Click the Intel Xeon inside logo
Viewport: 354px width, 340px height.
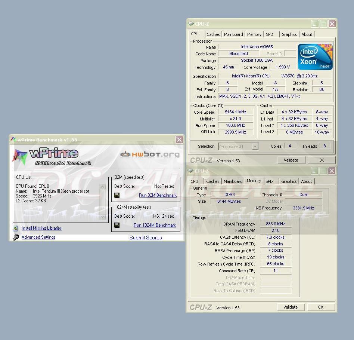click(x=315, y=57)
